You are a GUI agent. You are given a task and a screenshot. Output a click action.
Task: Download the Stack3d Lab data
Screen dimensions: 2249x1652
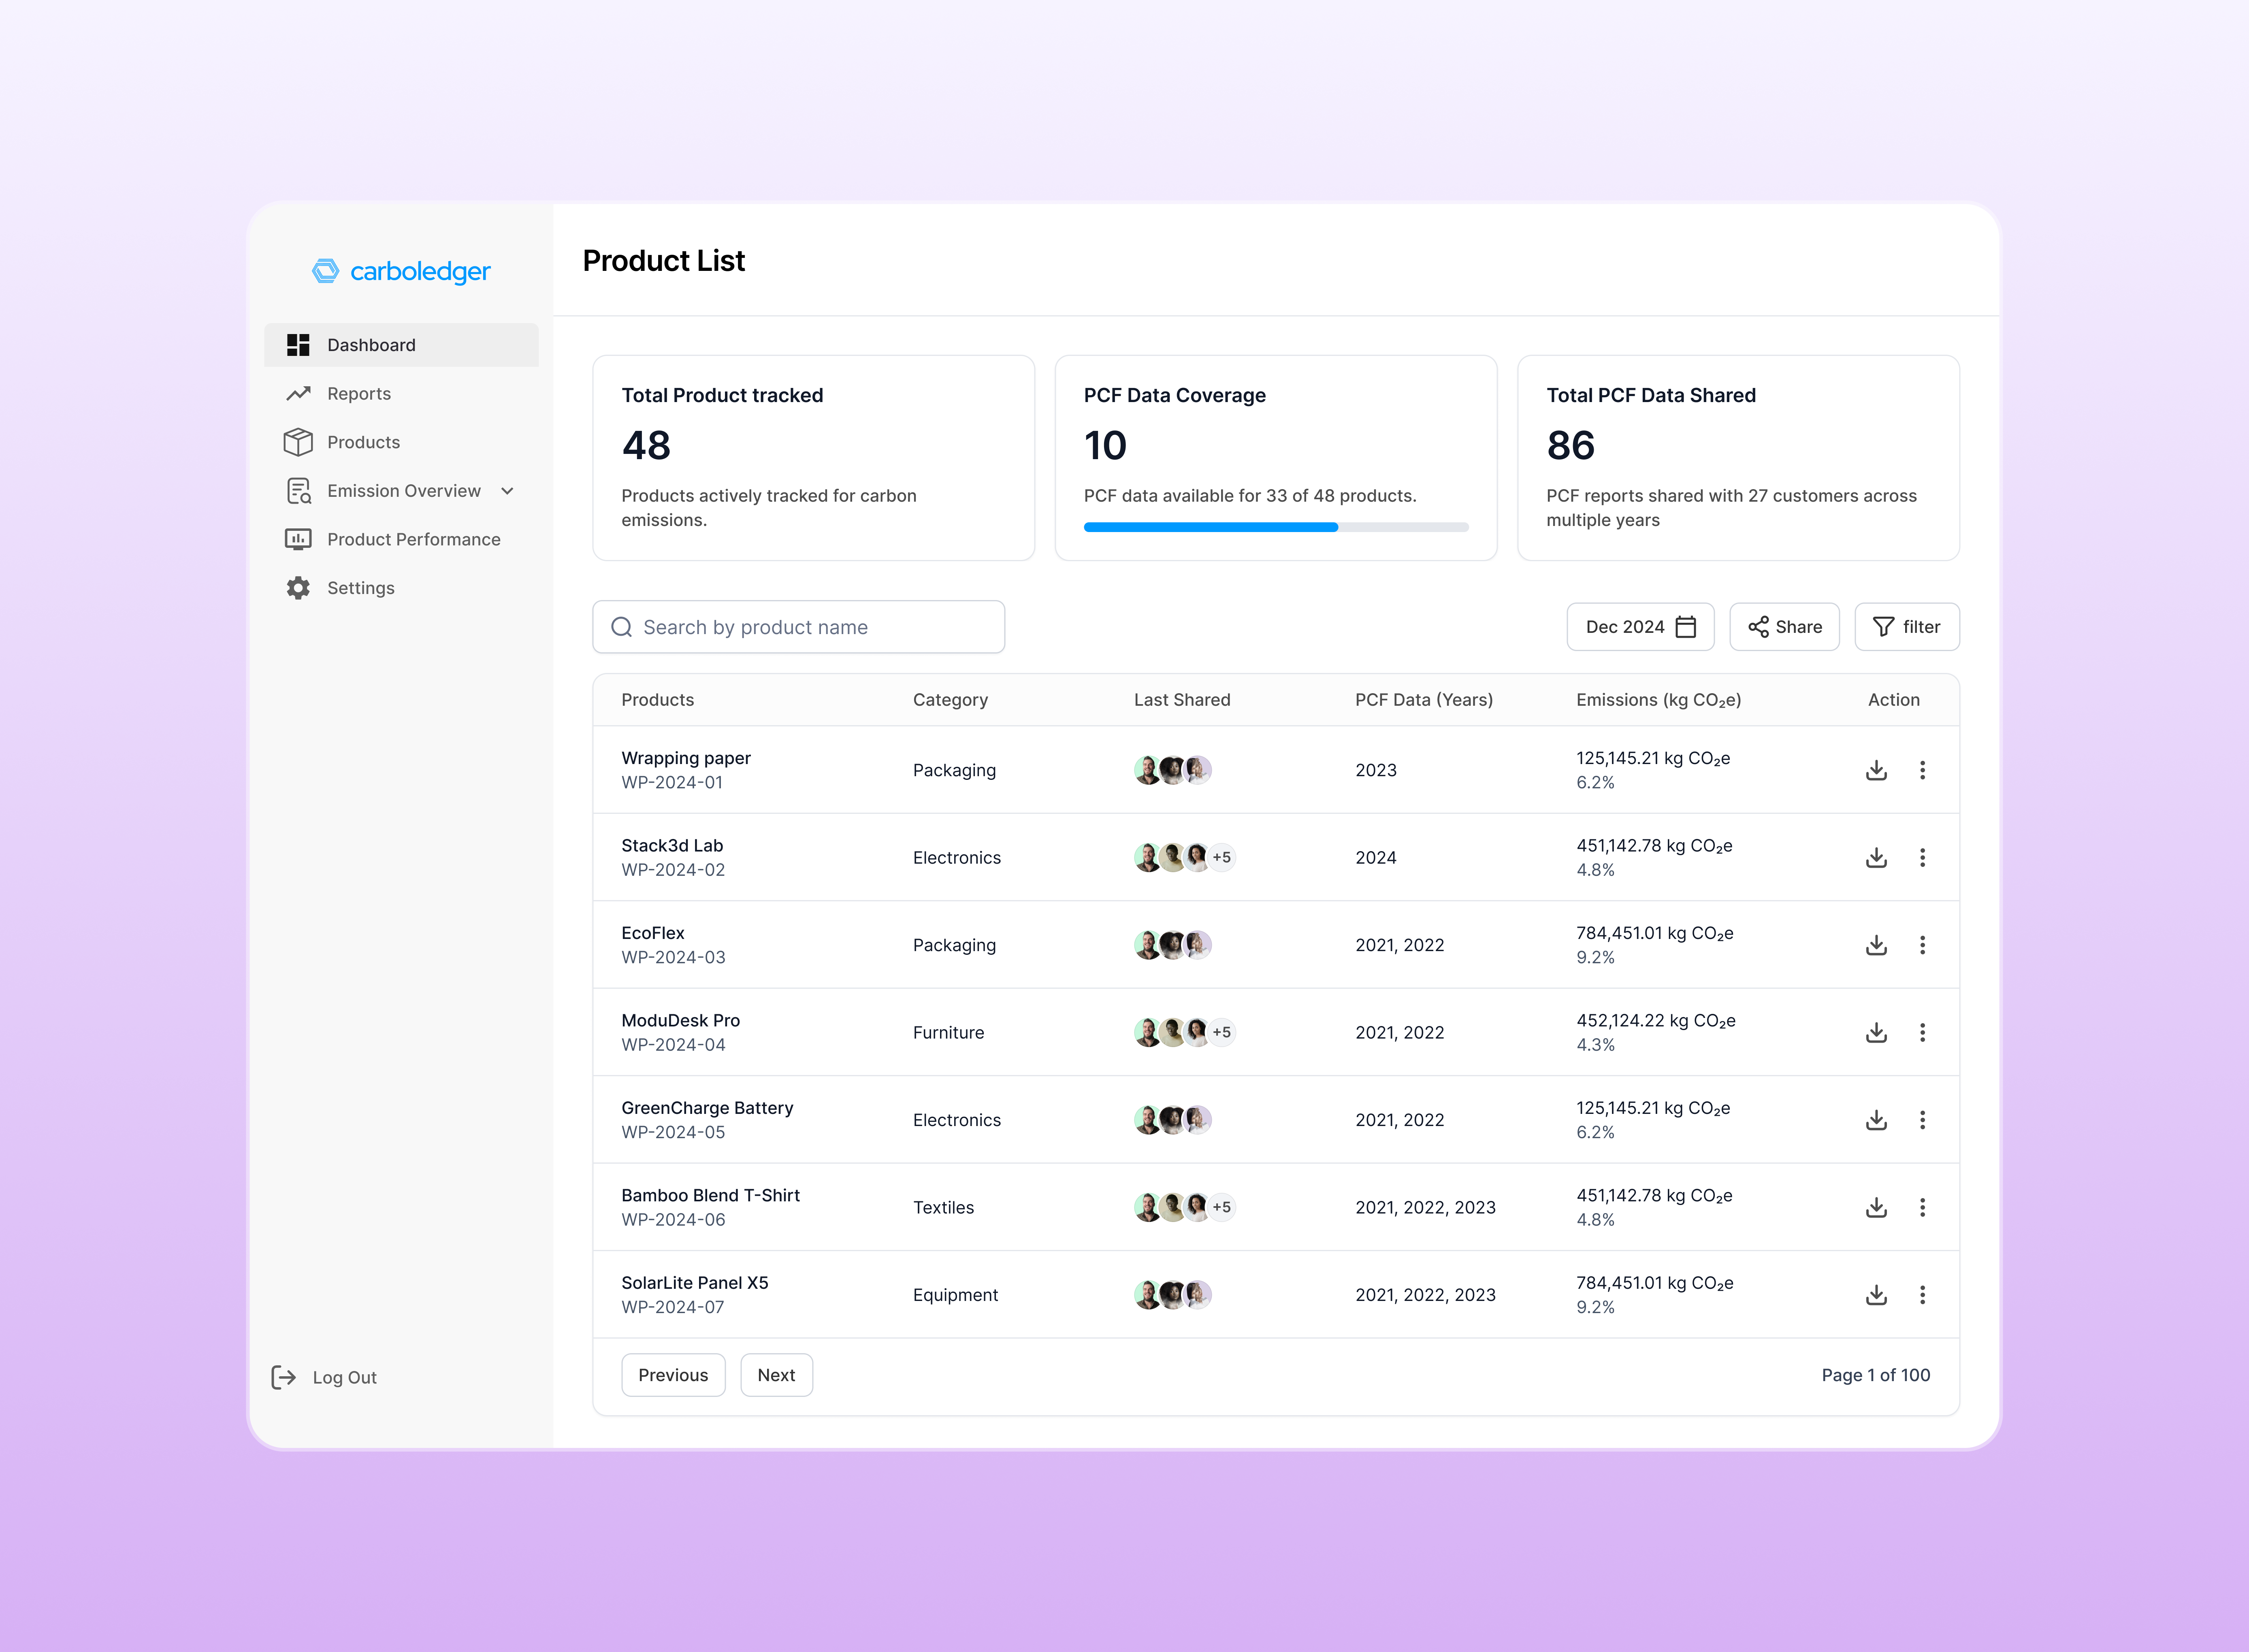click(x=1876, y=857)
